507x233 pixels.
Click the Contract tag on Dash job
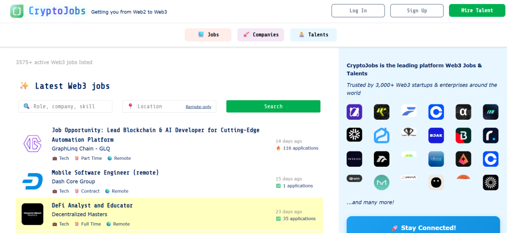(x=87, y=191)
